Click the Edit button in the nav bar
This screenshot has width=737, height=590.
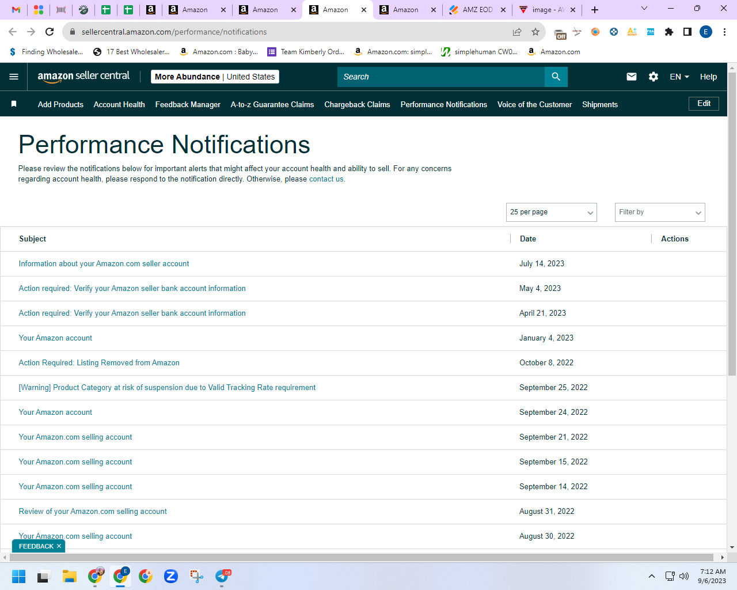pos(704,104)
